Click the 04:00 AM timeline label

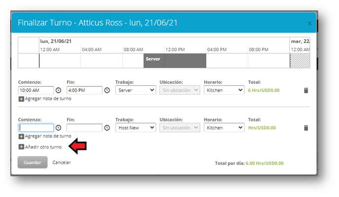[x=92, y=49]
